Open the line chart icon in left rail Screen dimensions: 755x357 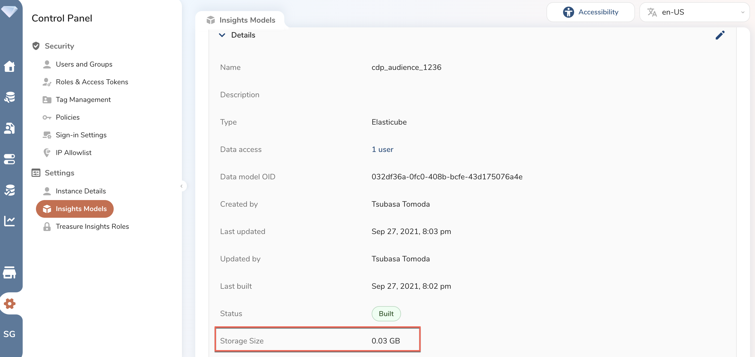pyautogui.click(x=9, y=221)
